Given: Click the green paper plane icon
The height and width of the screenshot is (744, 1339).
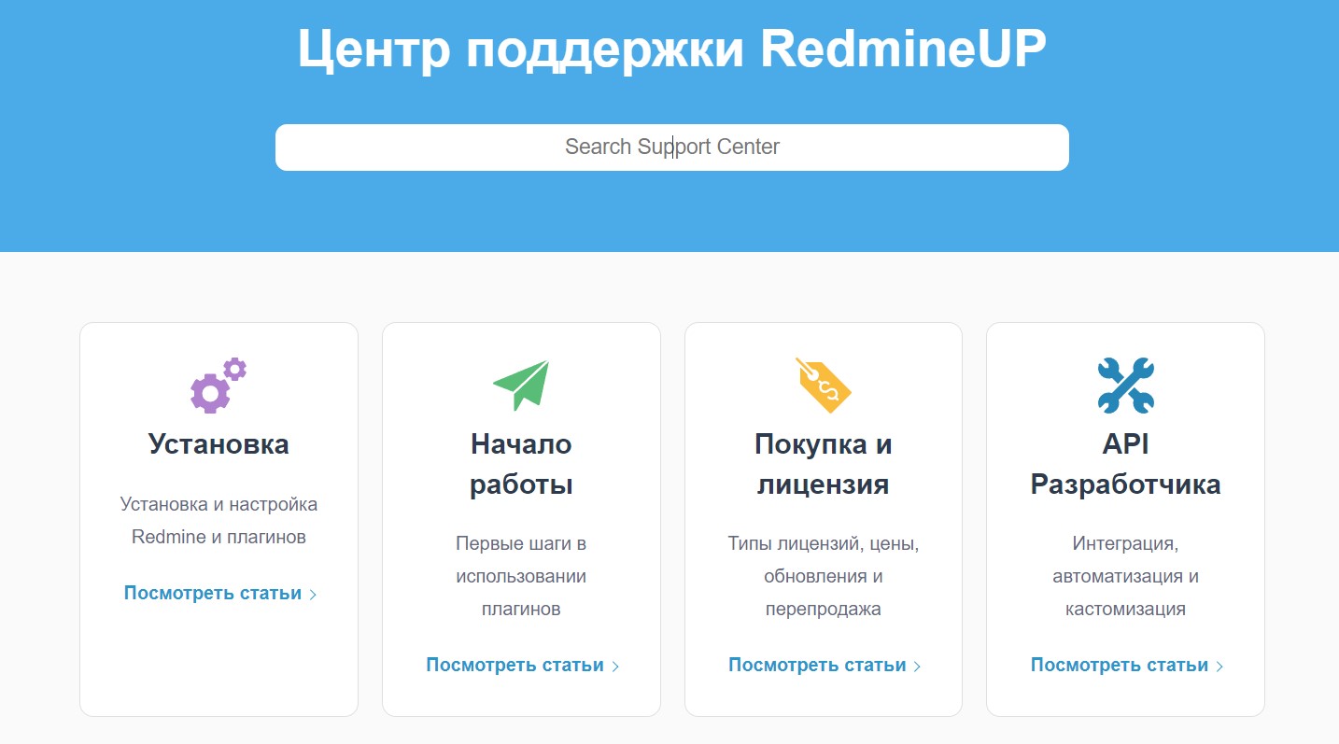Looking at the screenshot, I should point(521,386).
